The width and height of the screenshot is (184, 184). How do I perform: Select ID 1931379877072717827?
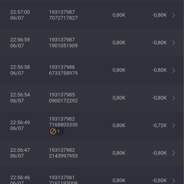[63, 15]
